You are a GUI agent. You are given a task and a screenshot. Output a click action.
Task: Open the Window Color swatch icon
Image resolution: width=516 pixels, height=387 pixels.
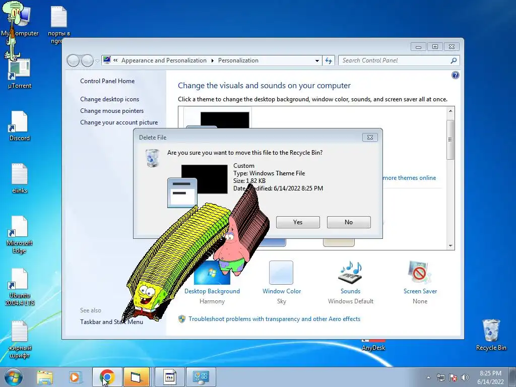click(281, 273)
